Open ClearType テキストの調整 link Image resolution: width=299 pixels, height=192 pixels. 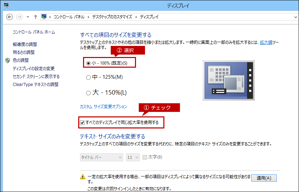(35, 85)
